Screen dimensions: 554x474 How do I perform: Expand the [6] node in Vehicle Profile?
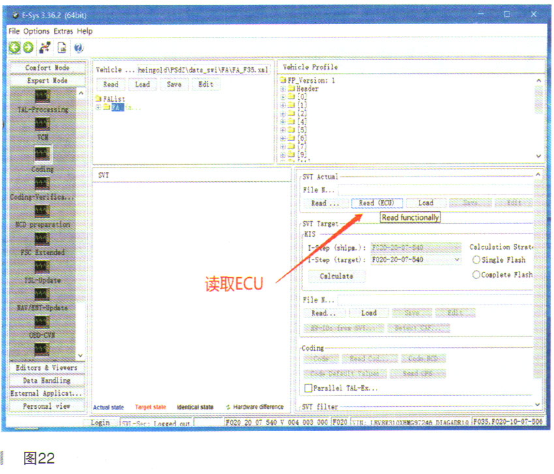(x=283, y=138)
